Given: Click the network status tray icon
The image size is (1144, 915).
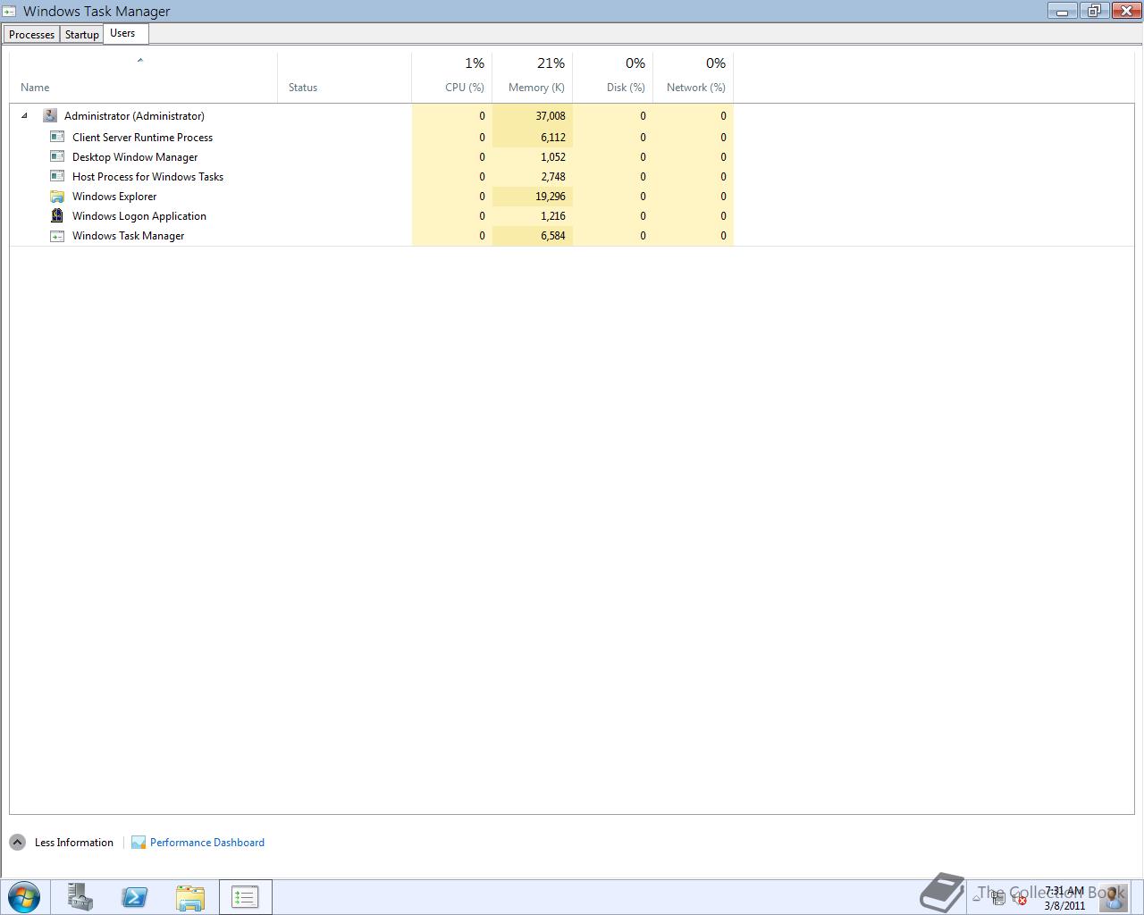Looking at the screenshot, I should 998,898.
